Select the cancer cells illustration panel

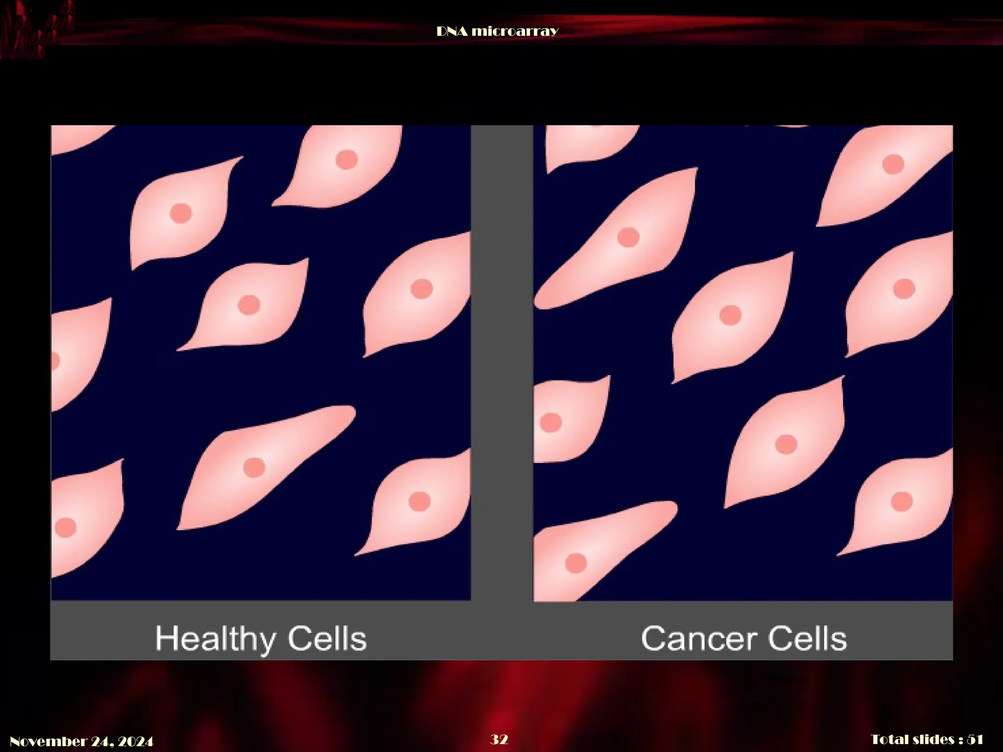coord(743,363)
